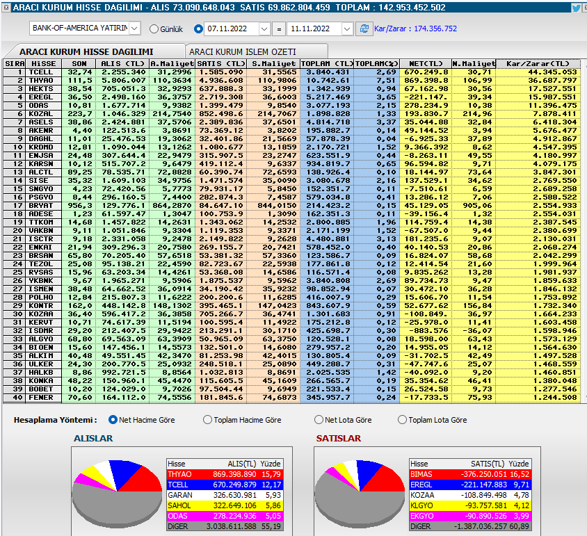Click NET value 869.398.8 in THYAO row
Viewport: 587px width, 536px height.
[x=426, y=81]
